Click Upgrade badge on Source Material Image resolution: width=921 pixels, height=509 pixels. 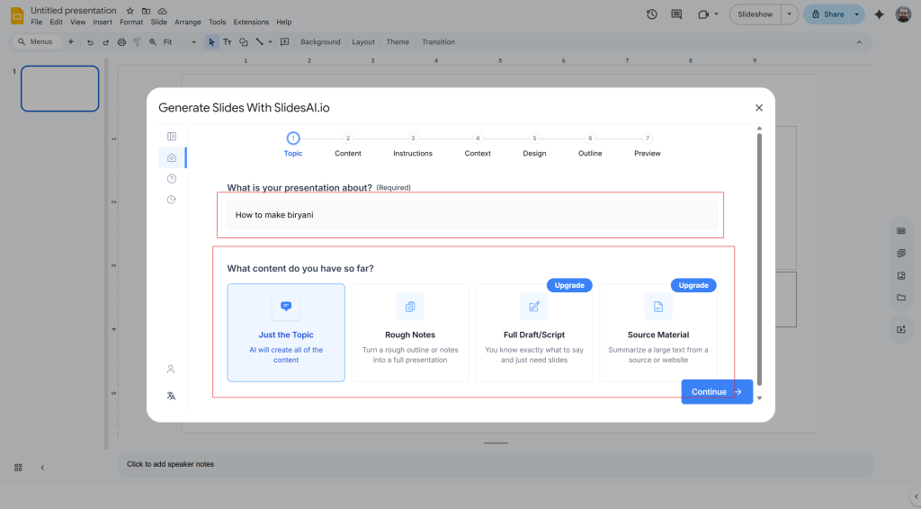coord(693,285)
